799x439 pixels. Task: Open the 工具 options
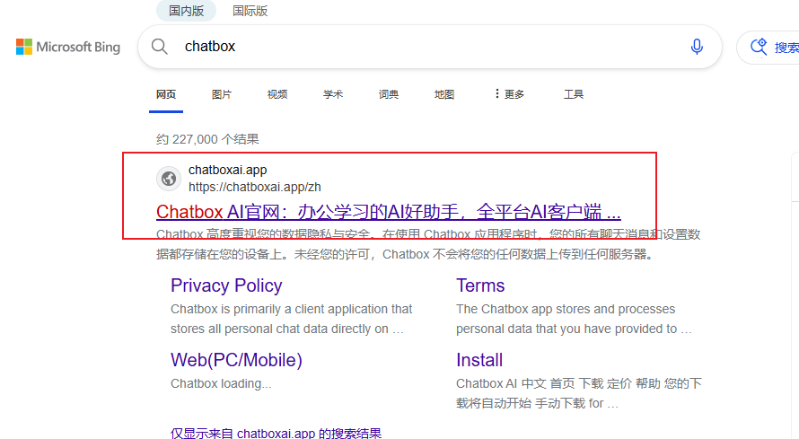point(574,94)
